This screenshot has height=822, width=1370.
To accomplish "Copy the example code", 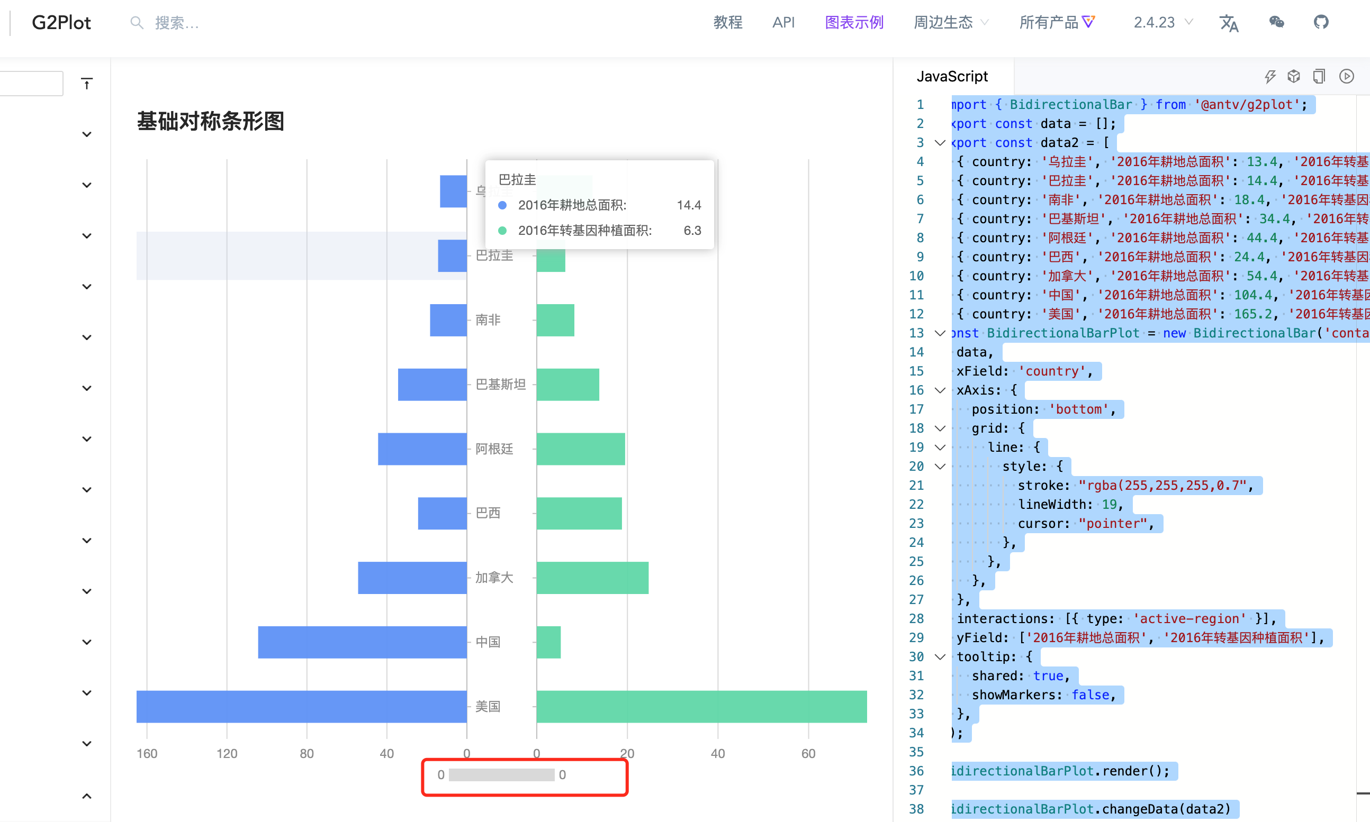I will click(1320, 76).
